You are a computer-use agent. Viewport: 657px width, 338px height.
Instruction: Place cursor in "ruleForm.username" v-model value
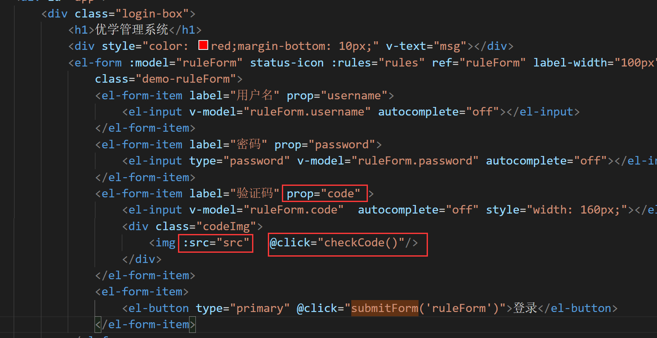[307, 112]
